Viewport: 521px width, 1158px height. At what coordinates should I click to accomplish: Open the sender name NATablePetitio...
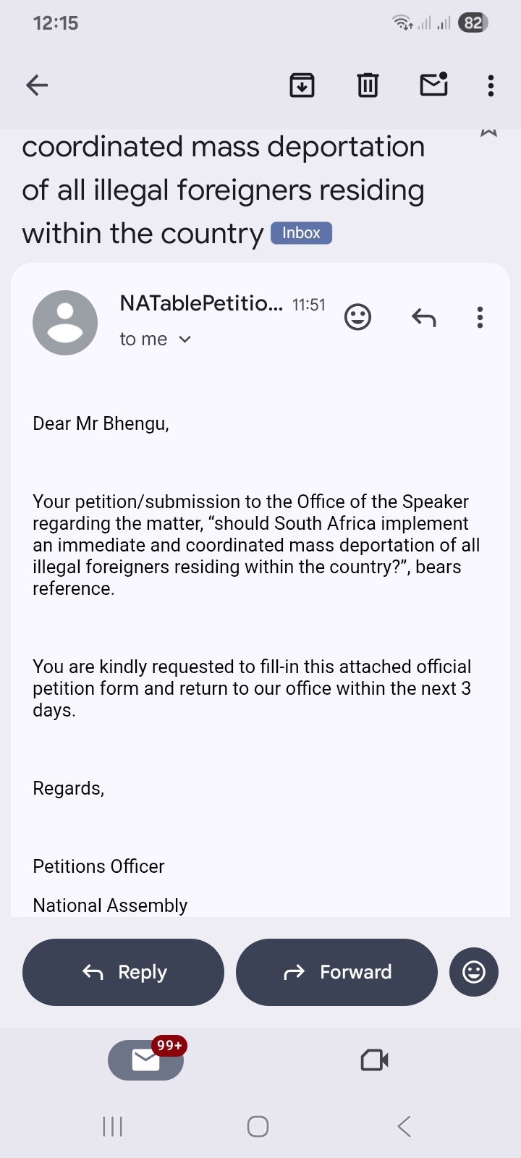[x=200, y=303]
